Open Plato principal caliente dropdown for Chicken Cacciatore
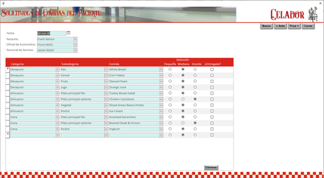 tap(106, 99)
